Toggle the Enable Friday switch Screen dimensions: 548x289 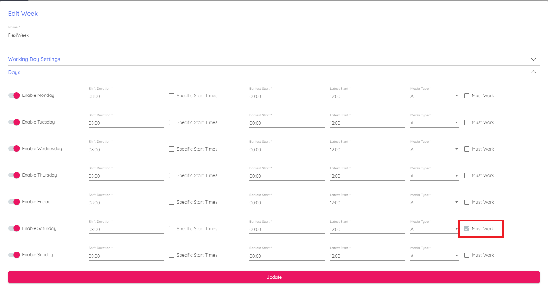pyautogui.click(x=14, y=202)
